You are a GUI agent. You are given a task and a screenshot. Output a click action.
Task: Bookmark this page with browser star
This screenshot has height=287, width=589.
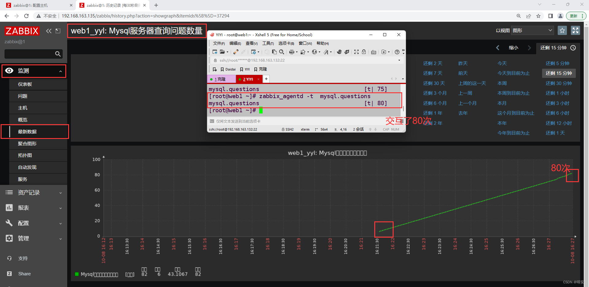pyautogui.click(x=538, y=16)
